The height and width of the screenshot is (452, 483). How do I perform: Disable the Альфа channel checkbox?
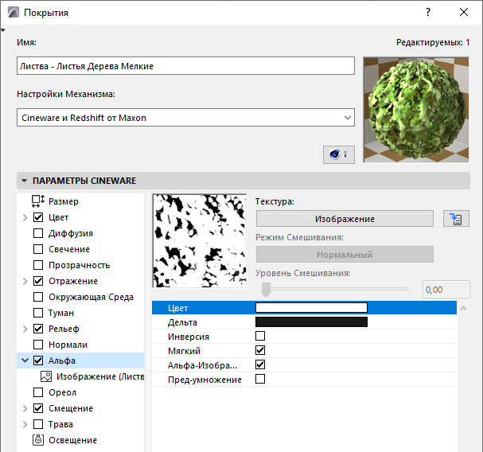38,360
